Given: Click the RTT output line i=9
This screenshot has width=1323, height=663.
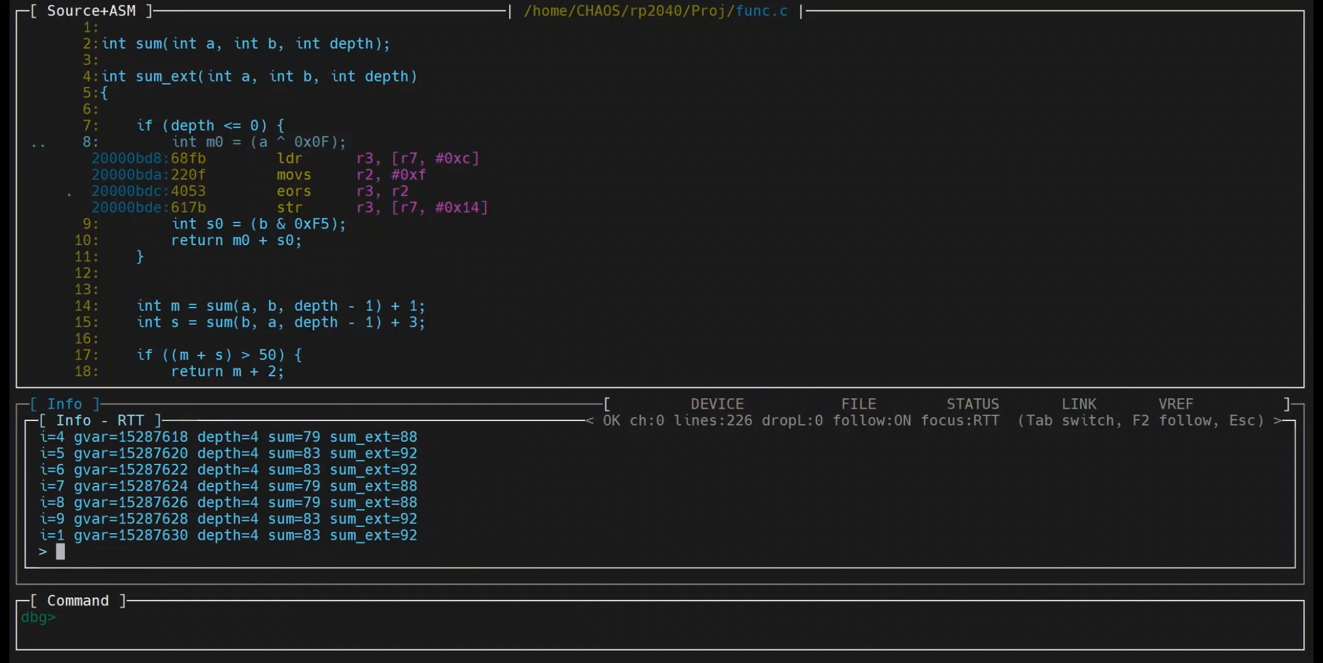Looking at the screenshot, I should [x=228, y=519].
